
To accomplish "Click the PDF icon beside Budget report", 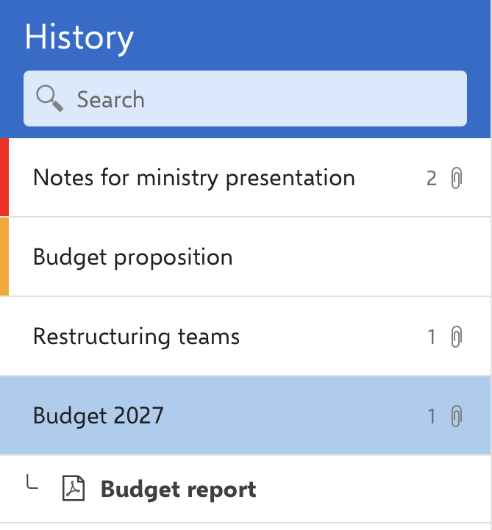I will click(x=74, y=488).
